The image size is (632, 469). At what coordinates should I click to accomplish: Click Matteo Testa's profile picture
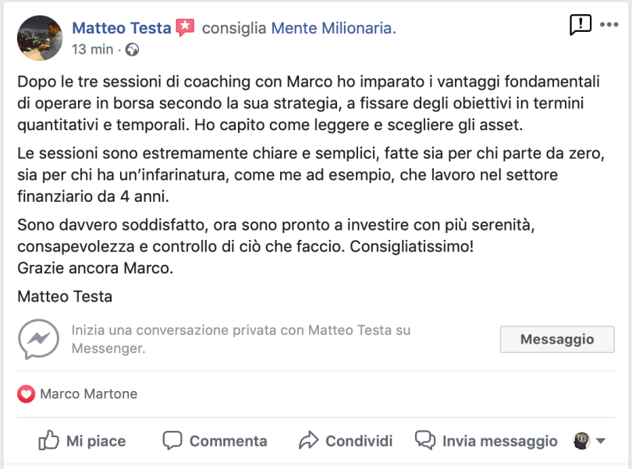point(40,37)
